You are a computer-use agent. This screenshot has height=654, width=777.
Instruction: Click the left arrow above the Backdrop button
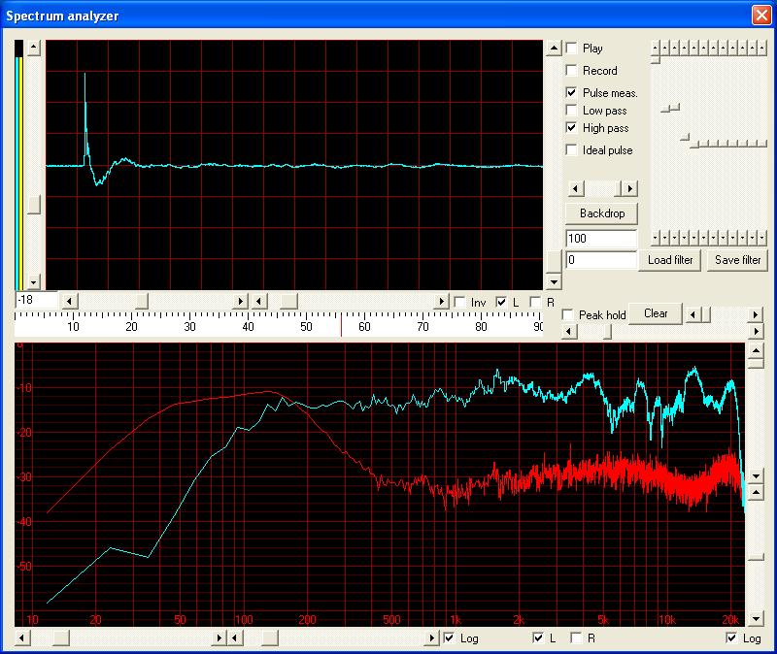[x=575, y=188]
